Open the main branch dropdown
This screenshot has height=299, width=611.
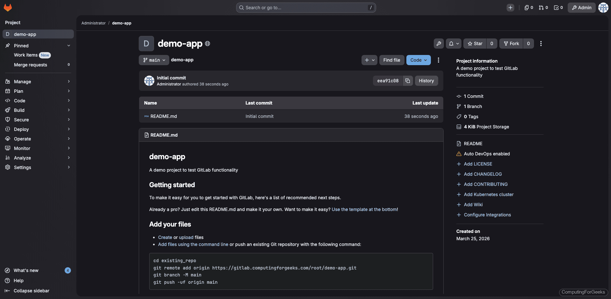coord(154,60)
